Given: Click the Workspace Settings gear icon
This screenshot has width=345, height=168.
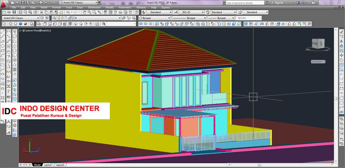Looking at the screenshot, I should [42, 18].
